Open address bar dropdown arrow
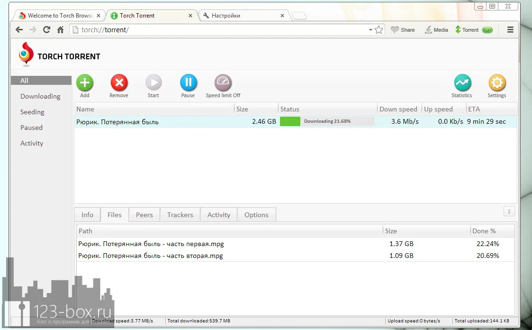The width and height of the screenshot is (532, 330). pos(370,30)
